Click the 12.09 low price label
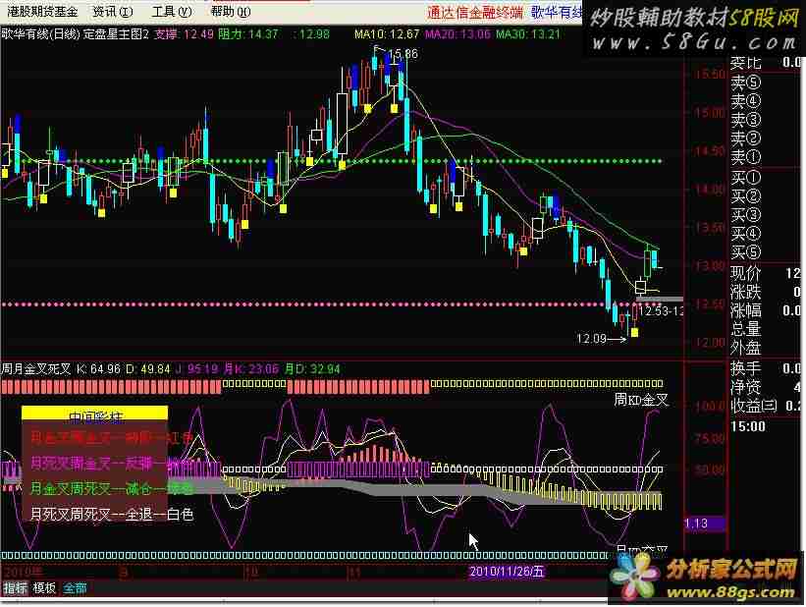 (591, 339)
